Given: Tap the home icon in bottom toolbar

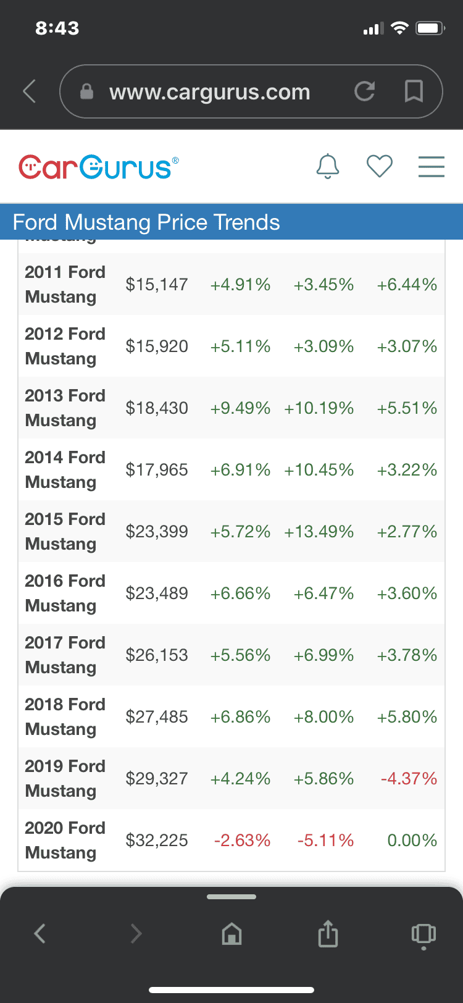Looking at the screenshot, I should [x=231, y=933].
